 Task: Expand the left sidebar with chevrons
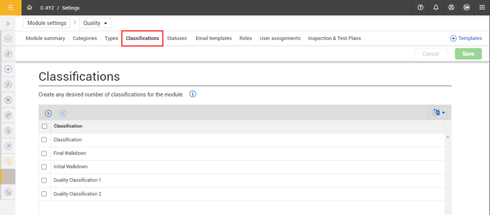(x=8, y=24)
